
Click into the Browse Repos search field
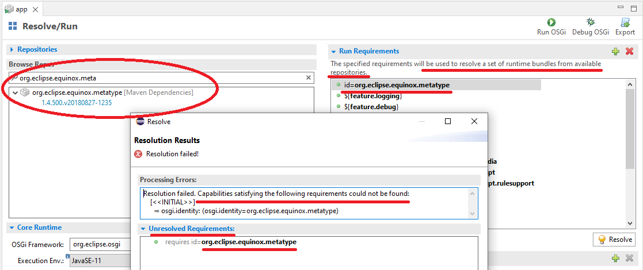[162, 78]
